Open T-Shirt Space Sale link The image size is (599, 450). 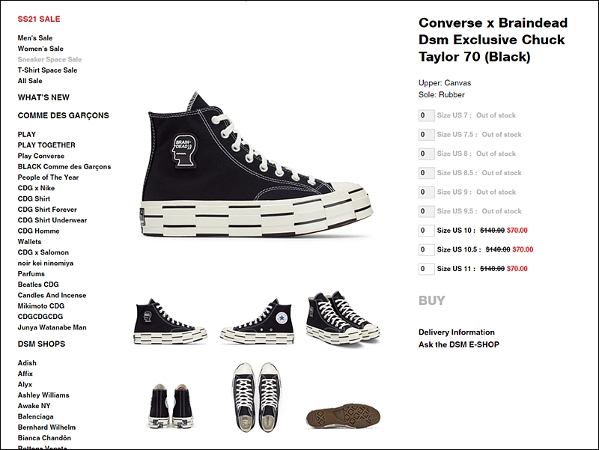(x=47, y=70)
